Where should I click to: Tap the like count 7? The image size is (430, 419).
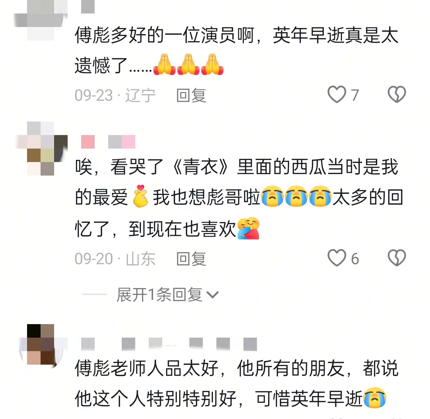[x=355, y=95]
